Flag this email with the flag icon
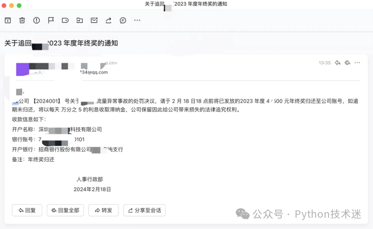Image resolution: width=373 pixels, height=229 pixels. click(x=51, y=21)
